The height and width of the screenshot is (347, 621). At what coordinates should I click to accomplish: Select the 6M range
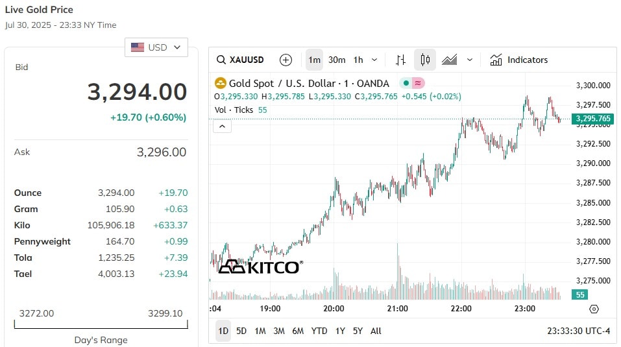(298, 331)
